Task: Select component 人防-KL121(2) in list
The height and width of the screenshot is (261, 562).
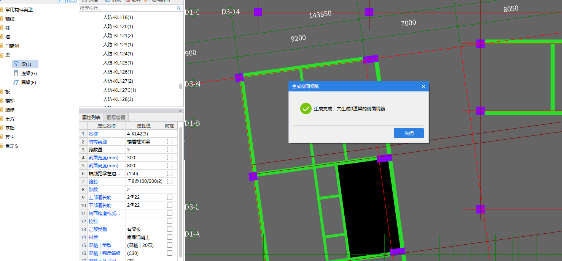Action: click(x=118, y=36)
